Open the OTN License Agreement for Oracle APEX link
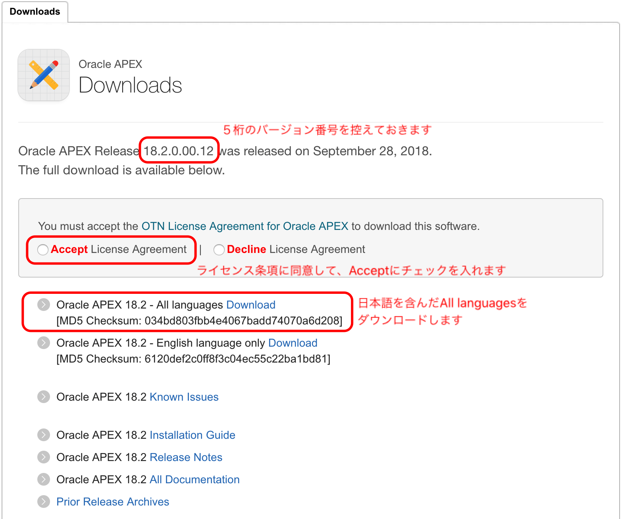Image resolution: width=622 pixels, height=519 pixels. pyautogui.click(x=245, y=226)
